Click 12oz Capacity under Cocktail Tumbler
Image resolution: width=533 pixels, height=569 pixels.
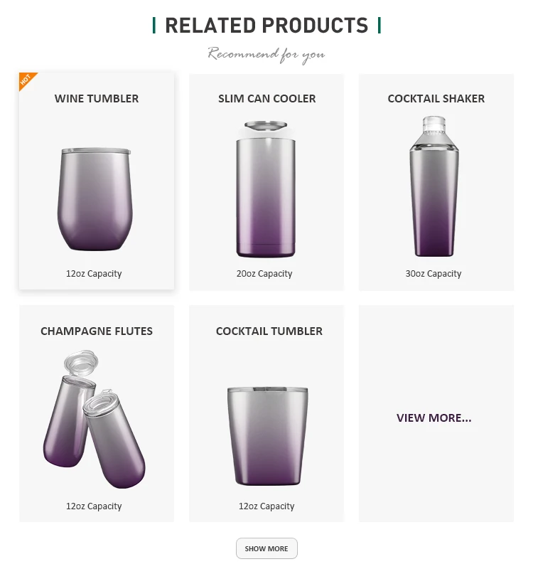(266, 506)
